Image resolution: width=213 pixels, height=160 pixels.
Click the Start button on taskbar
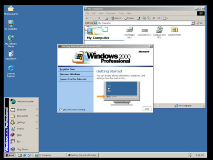[9, 155]
